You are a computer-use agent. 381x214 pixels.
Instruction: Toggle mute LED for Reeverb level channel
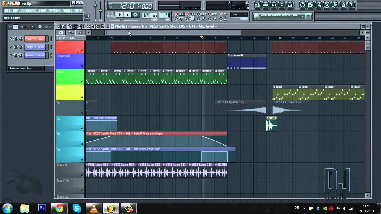pyautogui.click(x=11, y=56)
